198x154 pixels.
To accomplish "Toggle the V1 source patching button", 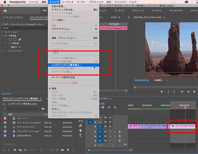I will (91, 122).
